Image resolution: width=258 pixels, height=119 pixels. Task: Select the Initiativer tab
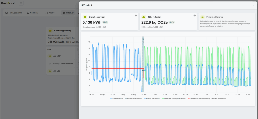(68, 13)
